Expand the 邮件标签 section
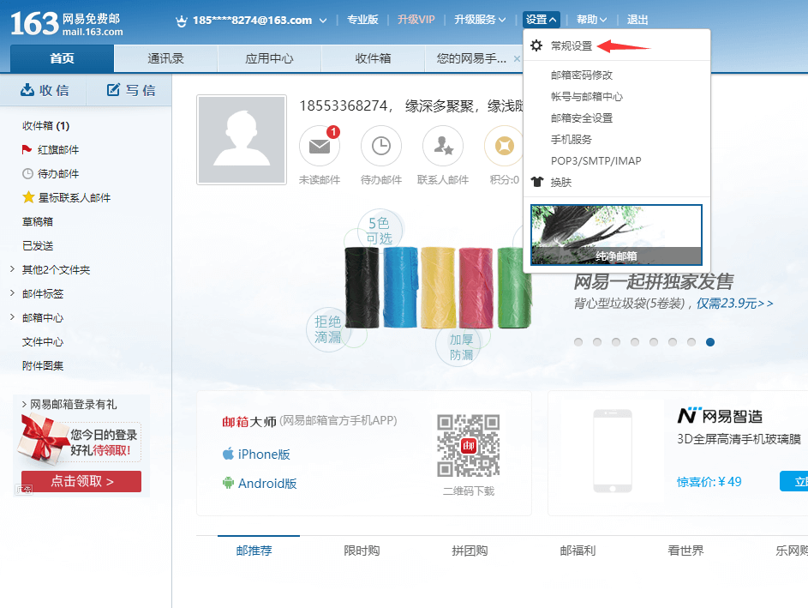The height and width of the screenshot is (608, 808). point(12,294)
